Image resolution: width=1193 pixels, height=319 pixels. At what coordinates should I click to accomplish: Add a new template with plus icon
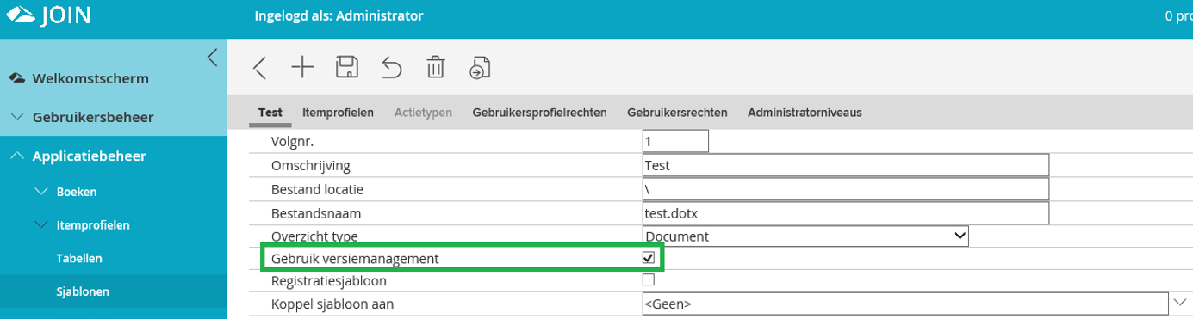[x=302, y=68]
